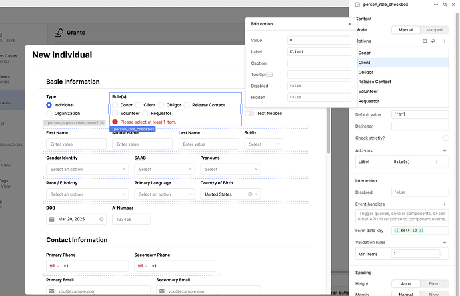Select the Donor option in Options list
The height and width of the screenshot is (296, 460).
[x=402, y=53]
